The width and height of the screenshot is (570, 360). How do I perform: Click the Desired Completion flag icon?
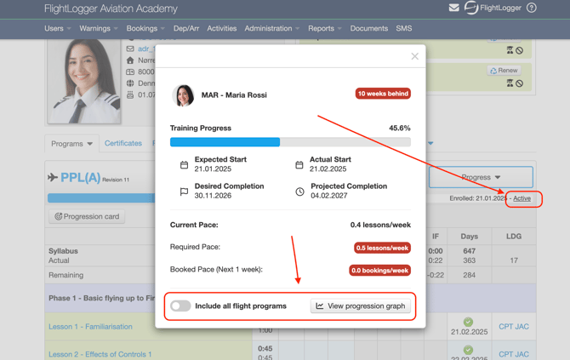coord(184,191)
